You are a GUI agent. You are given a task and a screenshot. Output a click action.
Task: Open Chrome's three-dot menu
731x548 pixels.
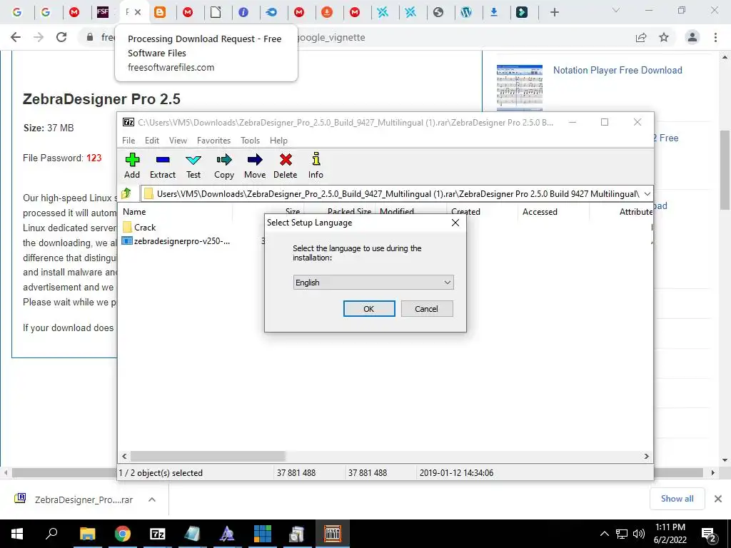(715, 37)
